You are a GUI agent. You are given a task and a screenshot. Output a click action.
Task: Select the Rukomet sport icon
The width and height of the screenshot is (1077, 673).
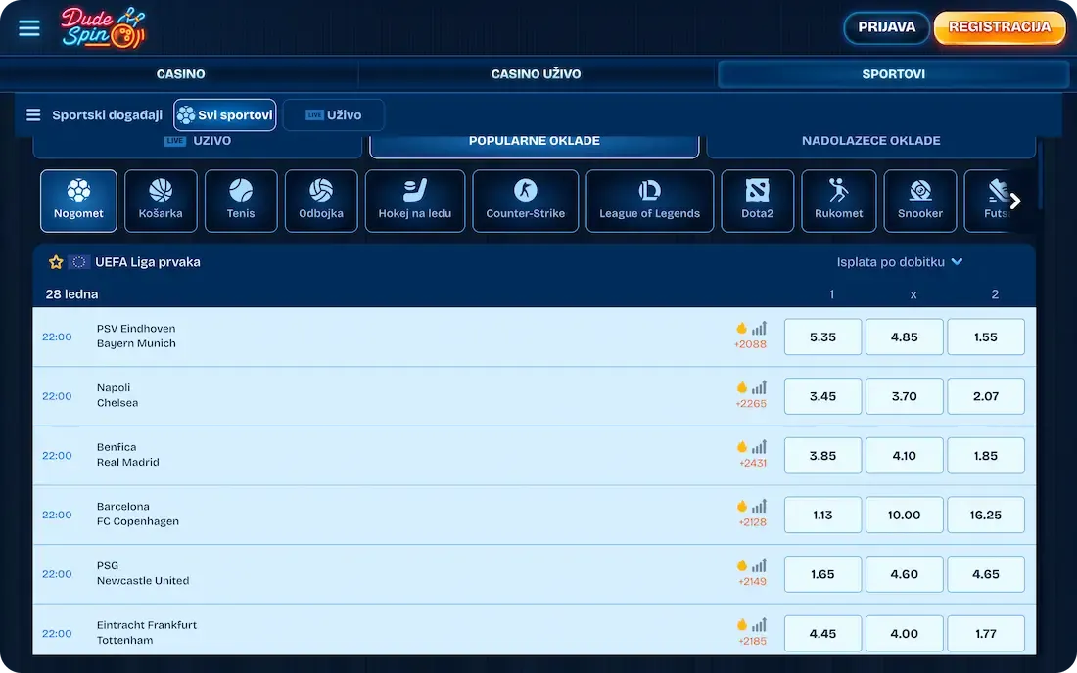[839, 201]
